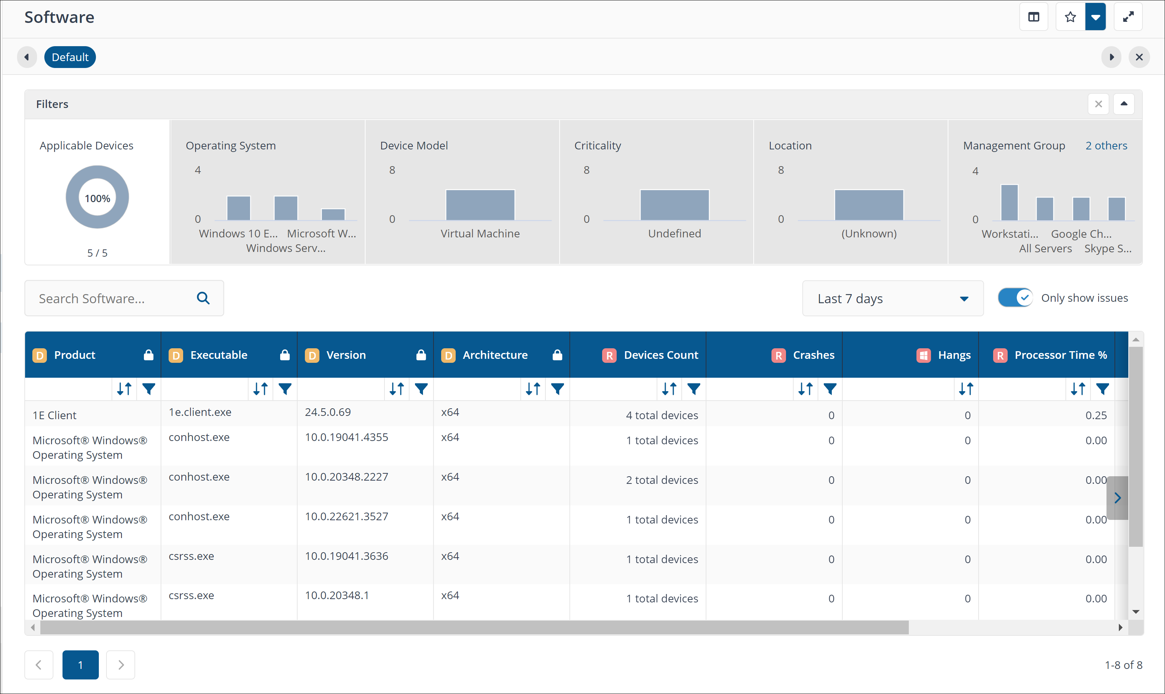Screen dimensions: 1165x694
Task: Click the Crashes column filter icon
Action: (x=830, y=389)
